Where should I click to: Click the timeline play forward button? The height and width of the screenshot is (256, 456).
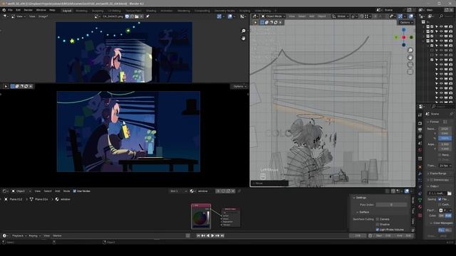[x=212, y=235]
